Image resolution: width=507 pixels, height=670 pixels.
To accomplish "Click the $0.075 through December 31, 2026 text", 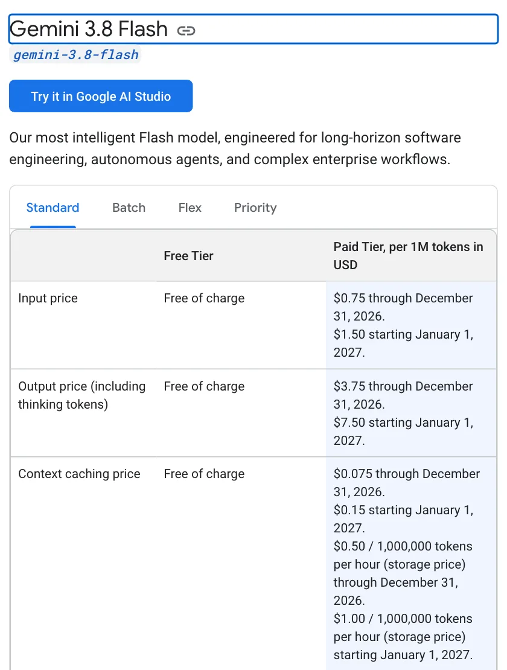I will pyautogui.click(x=407, y=482).
